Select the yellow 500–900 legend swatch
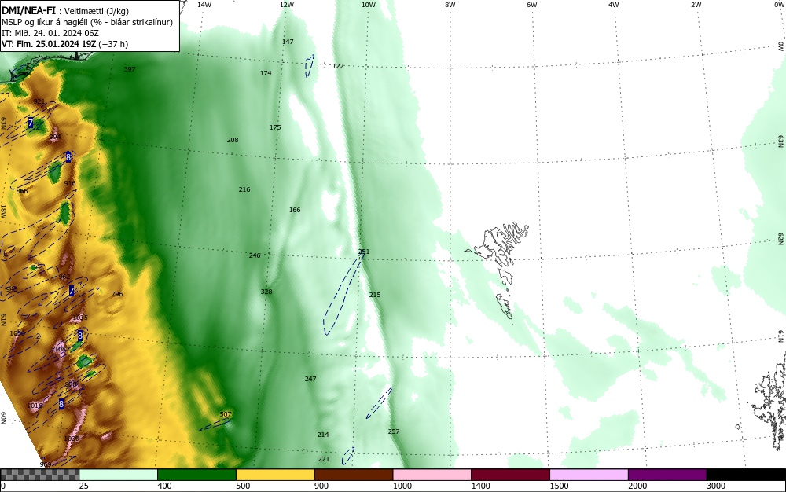Image resolution: width=786 pixels, height=492 pixels. (x=275, y=475)
